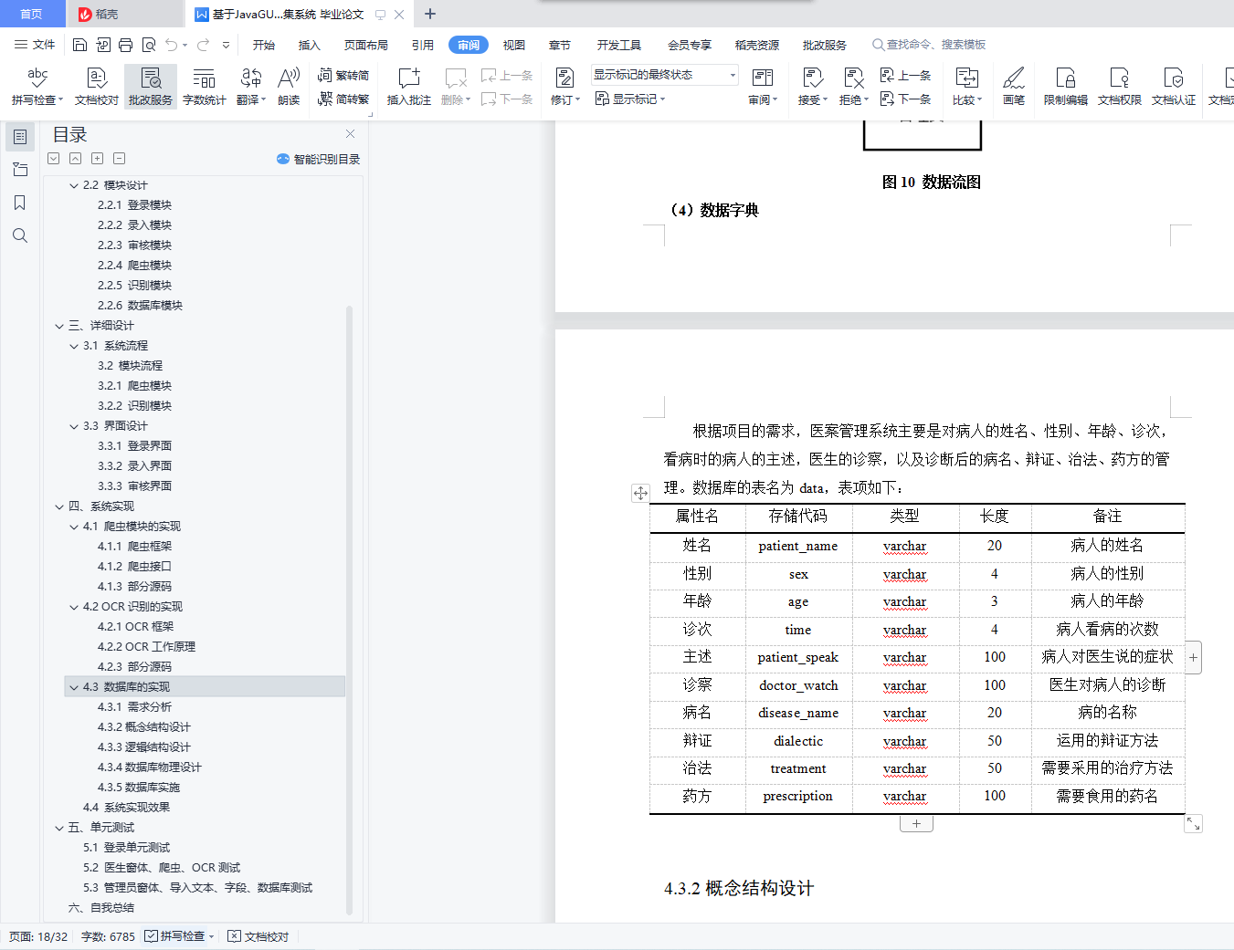This screenshot has height=950, width=1234.
Task: Click the patient_name table cell
Action: tap(798, 547)
